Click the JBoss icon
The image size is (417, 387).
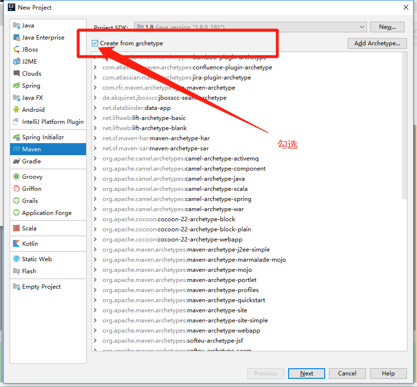(x=16, y=50)
